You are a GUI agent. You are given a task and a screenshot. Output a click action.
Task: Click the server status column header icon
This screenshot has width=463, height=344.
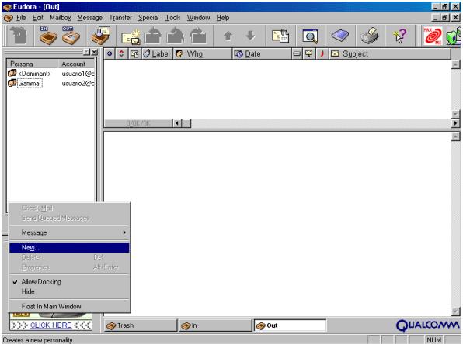coord(309,54)
